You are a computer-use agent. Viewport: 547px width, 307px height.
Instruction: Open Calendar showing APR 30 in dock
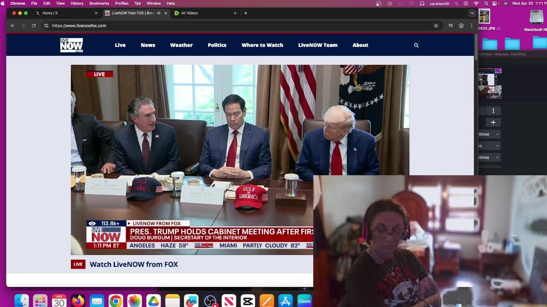(59, 301)
